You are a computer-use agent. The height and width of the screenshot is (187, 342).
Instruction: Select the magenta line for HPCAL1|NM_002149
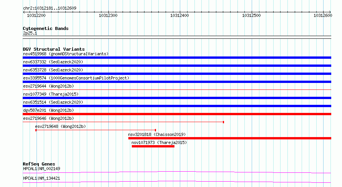tap(177, 172)
